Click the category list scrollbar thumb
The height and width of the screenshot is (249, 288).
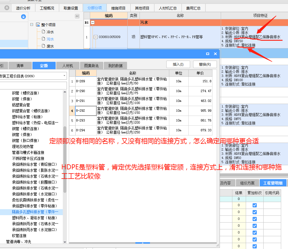(x=65, y=160)
